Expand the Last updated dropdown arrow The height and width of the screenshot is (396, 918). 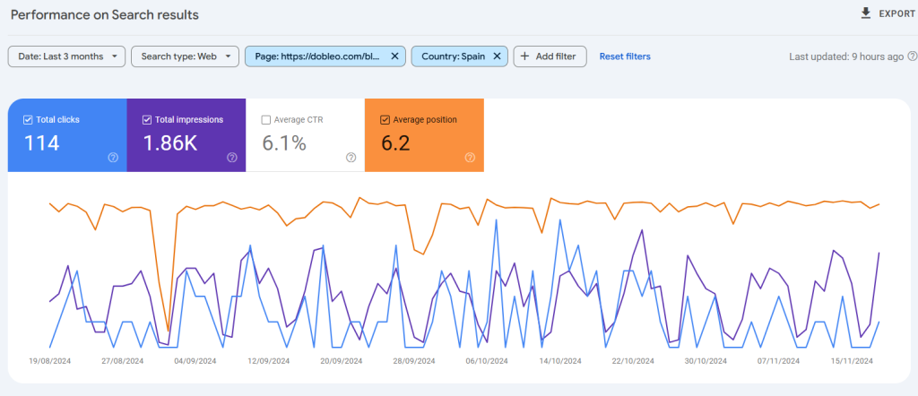pos(910,56)
